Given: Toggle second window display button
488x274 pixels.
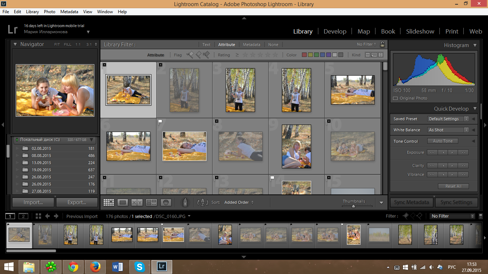Looking at the screenshot, I should pyautogui.click(x=23, y=216).
